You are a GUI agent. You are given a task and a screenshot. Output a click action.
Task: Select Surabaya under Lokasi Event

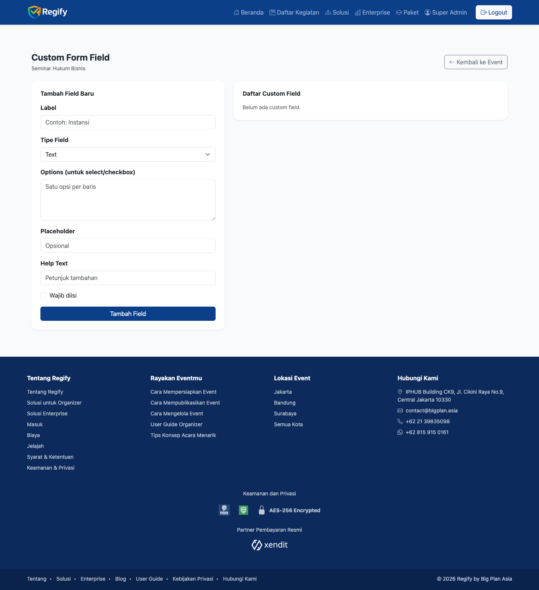tap(285, 414)
